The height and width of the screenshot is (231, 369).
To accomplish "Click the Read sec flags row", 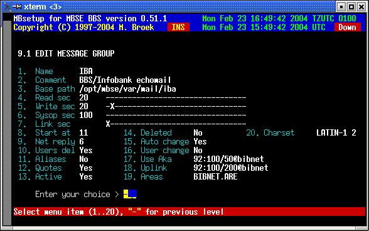I will (x=176, y=98).
